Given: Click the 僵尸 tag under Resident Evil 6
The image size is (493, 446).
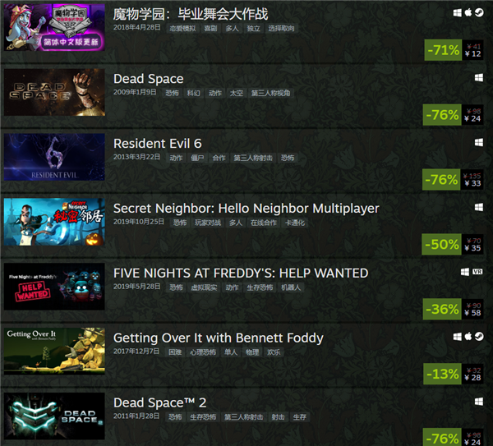Looking at the screenshot, I should point(197,158).
